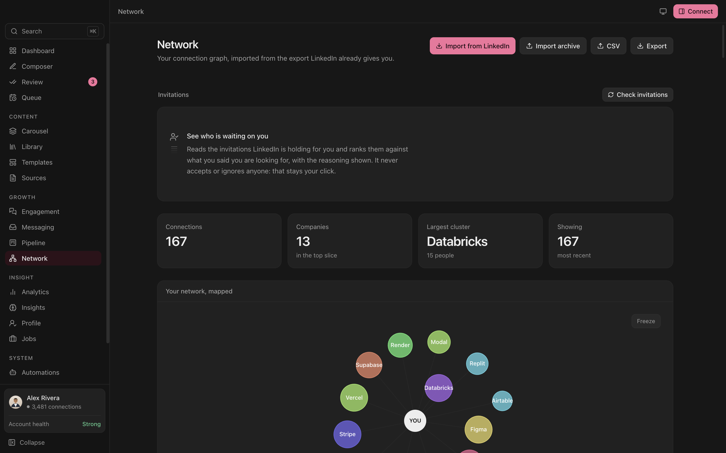The height and width of the screenshot is (453, 726).
Task: Click Alex Rivera's avatar photo
Action: [x=16, y=402]
